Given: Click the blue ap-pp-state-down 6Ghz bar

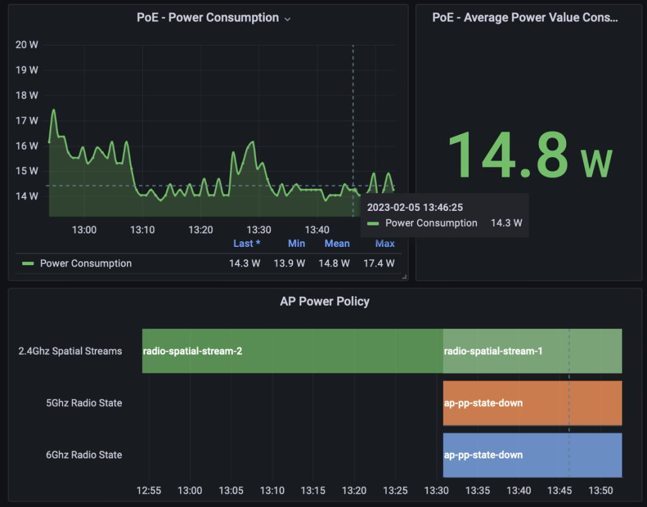Looking at the screenshot, I should point(532,455).
